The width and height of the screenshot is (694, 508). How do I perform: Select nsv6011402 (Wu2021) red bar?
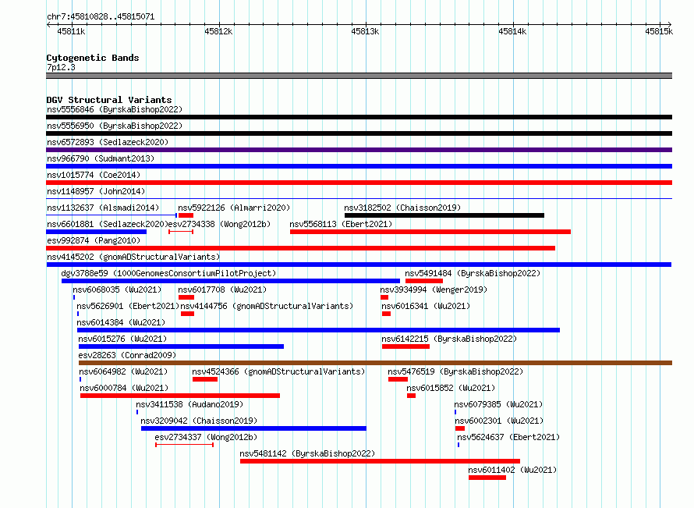click(x=487, y=478)
